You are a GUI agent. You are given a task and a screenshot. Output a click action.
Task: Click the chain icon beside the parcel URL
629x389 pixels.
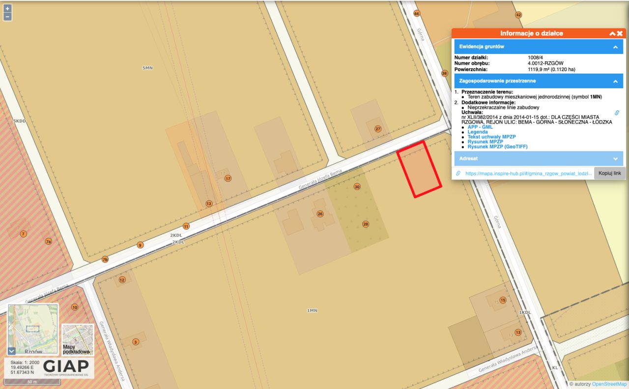click(458, 173)
